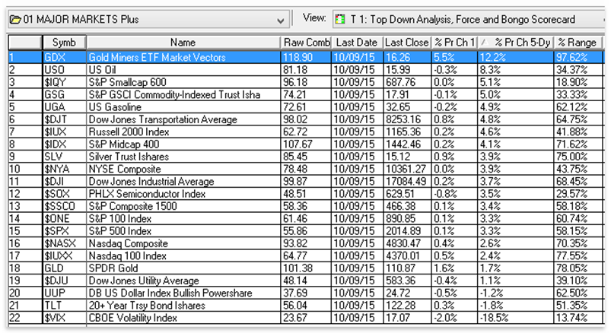Sort by the % Pr Ch 1 column header
This screenshot has width=611, height=333.
[x=454, y=43]
